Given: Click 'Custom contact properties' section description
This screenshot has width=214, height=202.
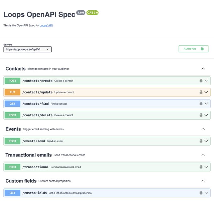Looking at the screenshot, I should click(x=54, y=181).
